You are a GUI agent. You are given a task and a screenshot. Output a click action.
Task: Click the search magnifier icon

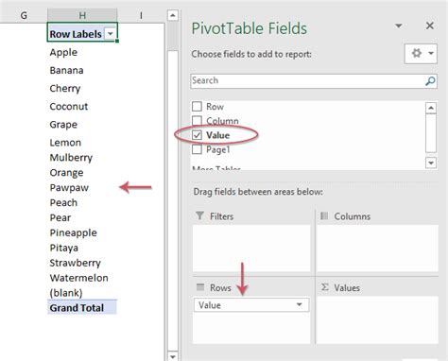coord(430,81)
